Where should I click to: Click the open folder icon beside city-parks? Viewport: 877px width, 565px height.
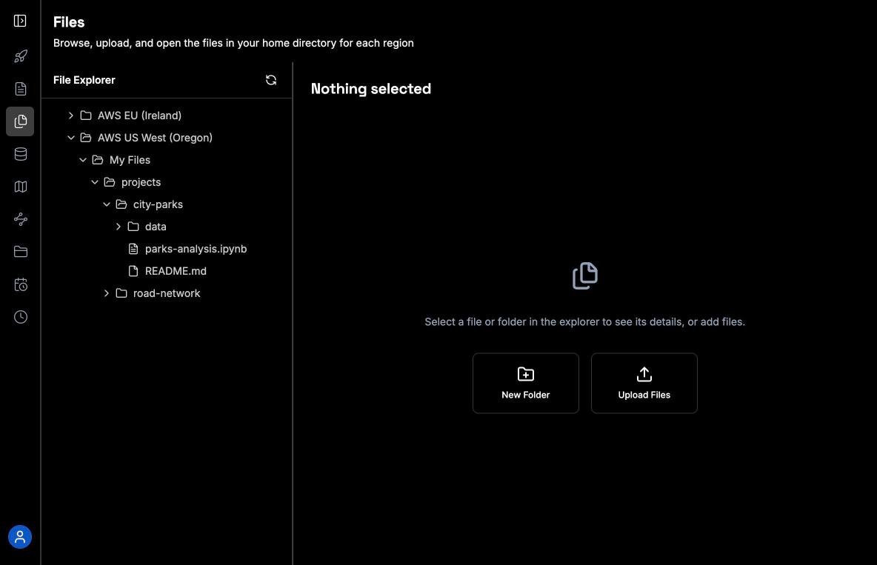click(x=121, y=204)
